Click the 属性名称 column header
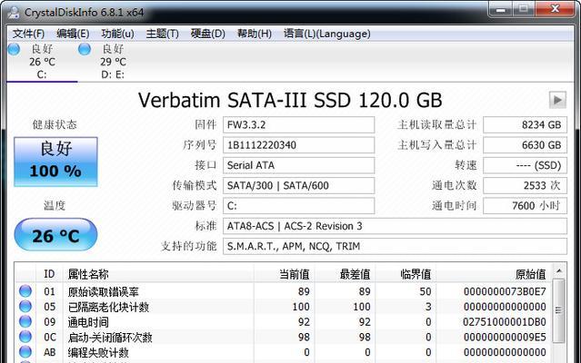 pyautogui.click(x=158, y=274)
